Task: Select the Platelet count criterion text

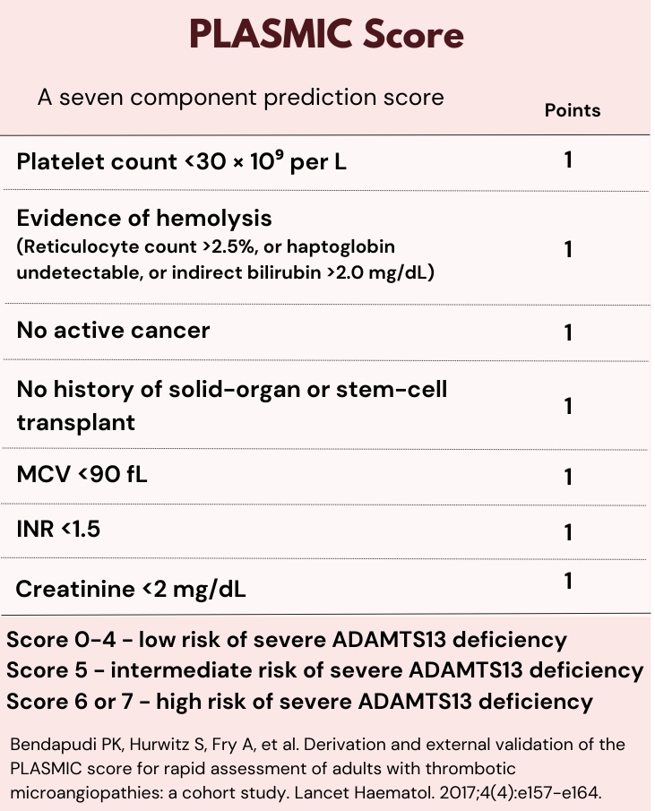Action: pyautogui.click(x=182, y=162)
